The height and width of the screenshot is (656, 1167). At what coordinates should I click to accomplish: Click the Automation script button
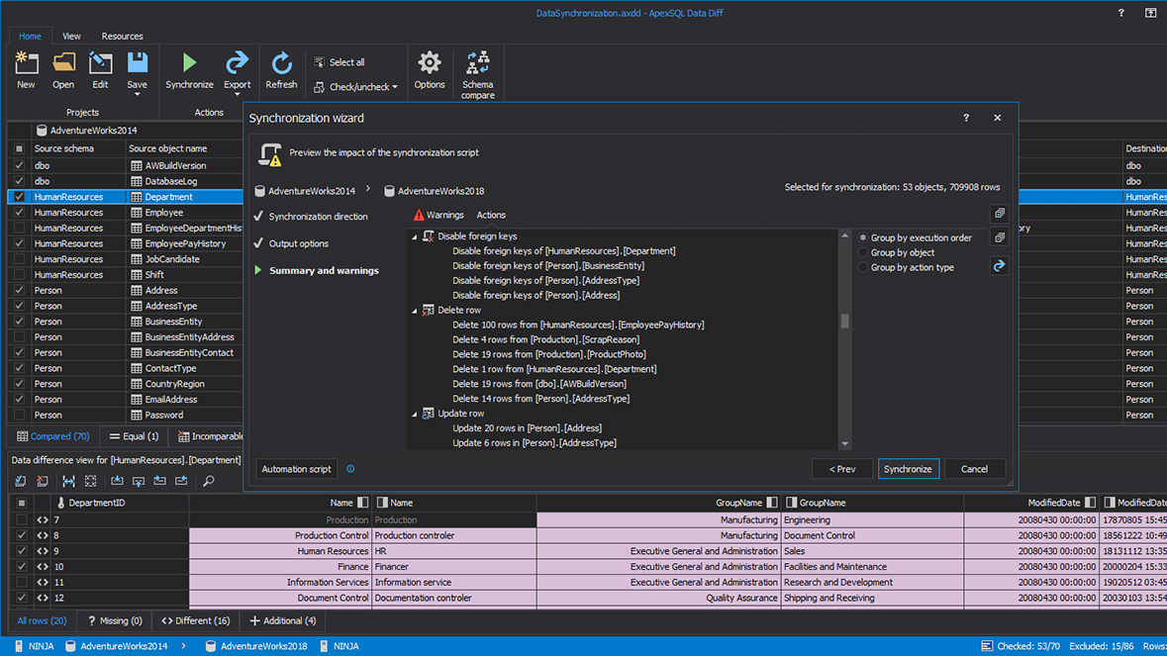[296, 469]
